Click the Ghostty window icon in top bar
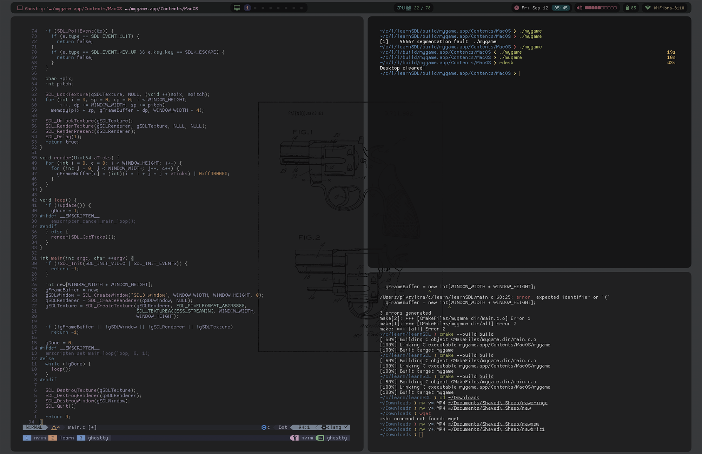The width and height of the screenshot is (702, 454). (x=20, y=8)
